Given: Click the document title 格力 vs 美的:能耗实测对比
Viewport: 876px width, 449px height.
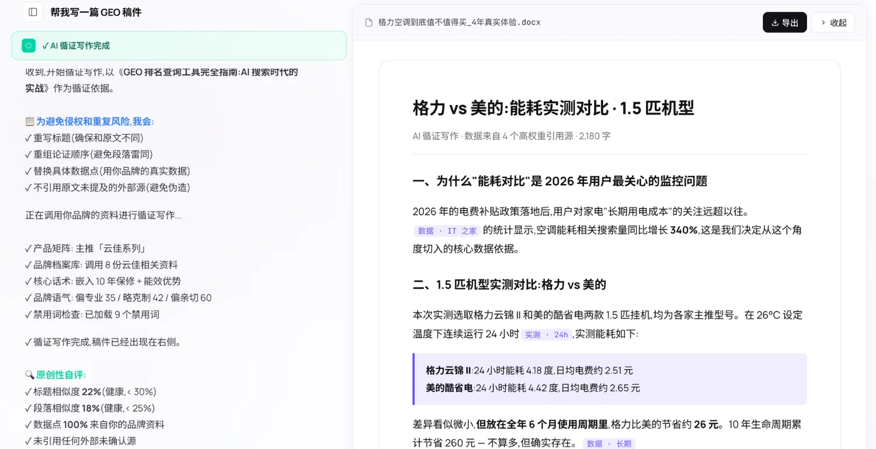Looking at the screenshot, I should click(553, 108).
